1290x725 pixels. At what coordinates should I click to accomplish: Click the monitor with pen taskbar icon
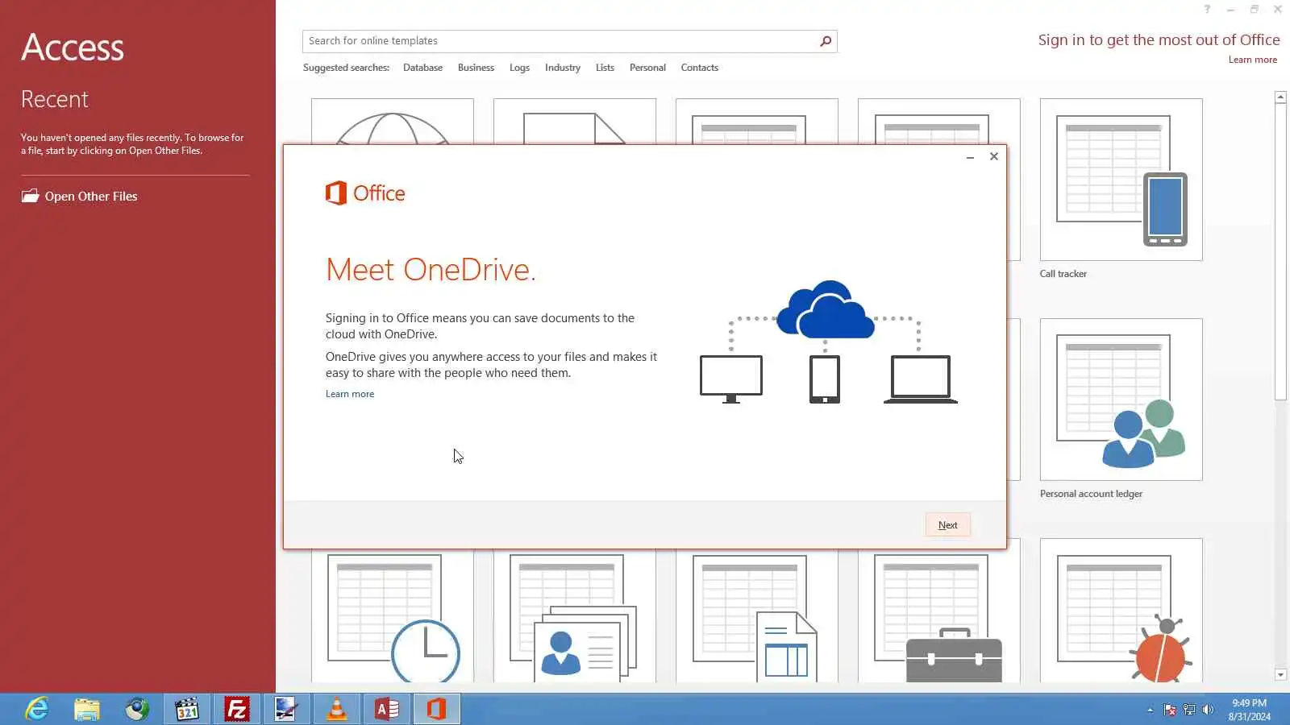pyautogui.click(x=287, y=709)
